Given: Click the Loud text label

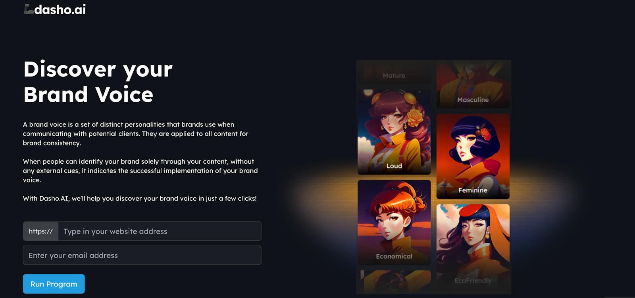Looking at the screenshot, I should pyautogui.click(x=394, y=166).
